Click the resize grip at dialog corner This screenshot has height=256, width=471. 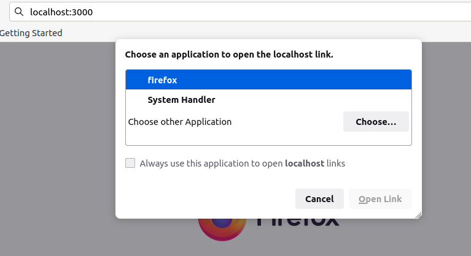[x=418, y=215]
